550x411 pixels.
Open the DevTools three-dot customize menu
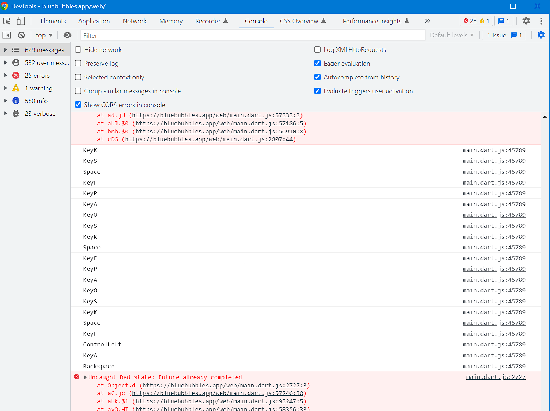point(541,21)
